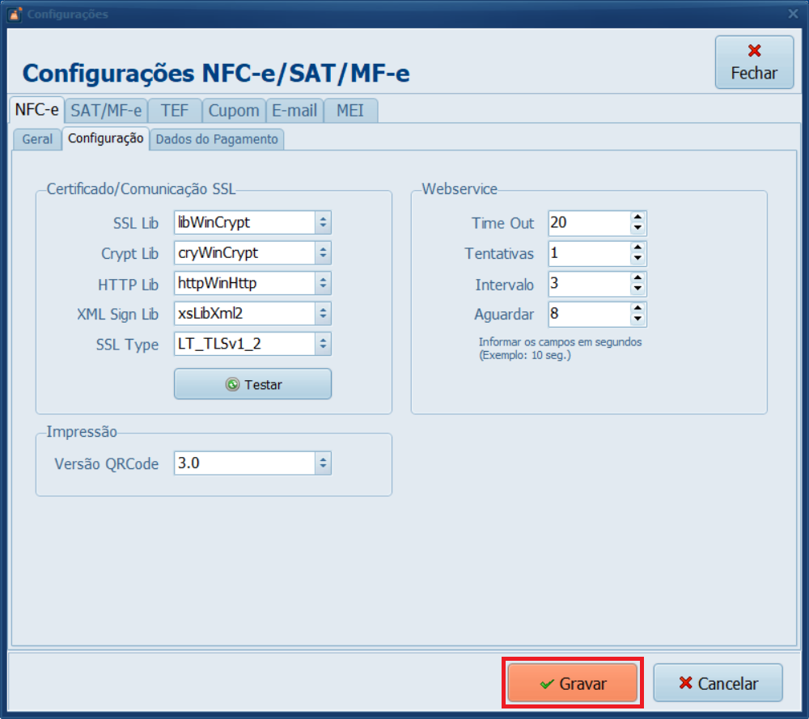Click the Testar button with green icon
This screenshot has width=809, height=719.
coord(252,384)
